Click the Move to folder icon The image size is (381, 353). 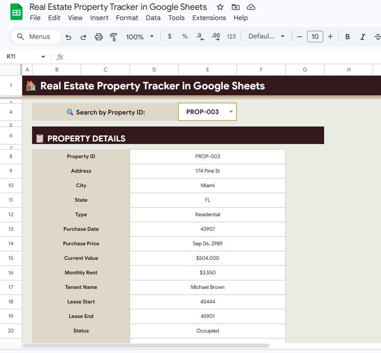tap(236, 7)
